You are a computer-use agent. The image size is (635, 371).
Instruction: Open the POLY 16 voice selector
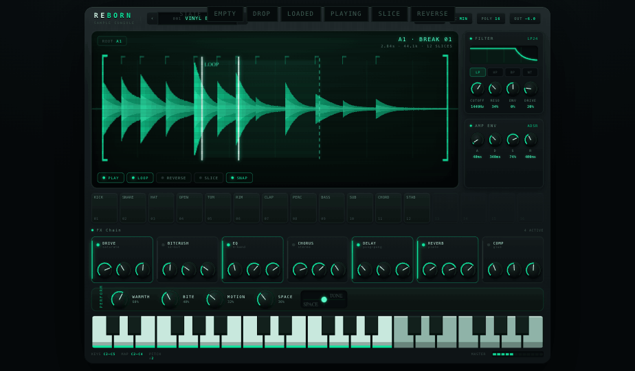click(491, 19)
